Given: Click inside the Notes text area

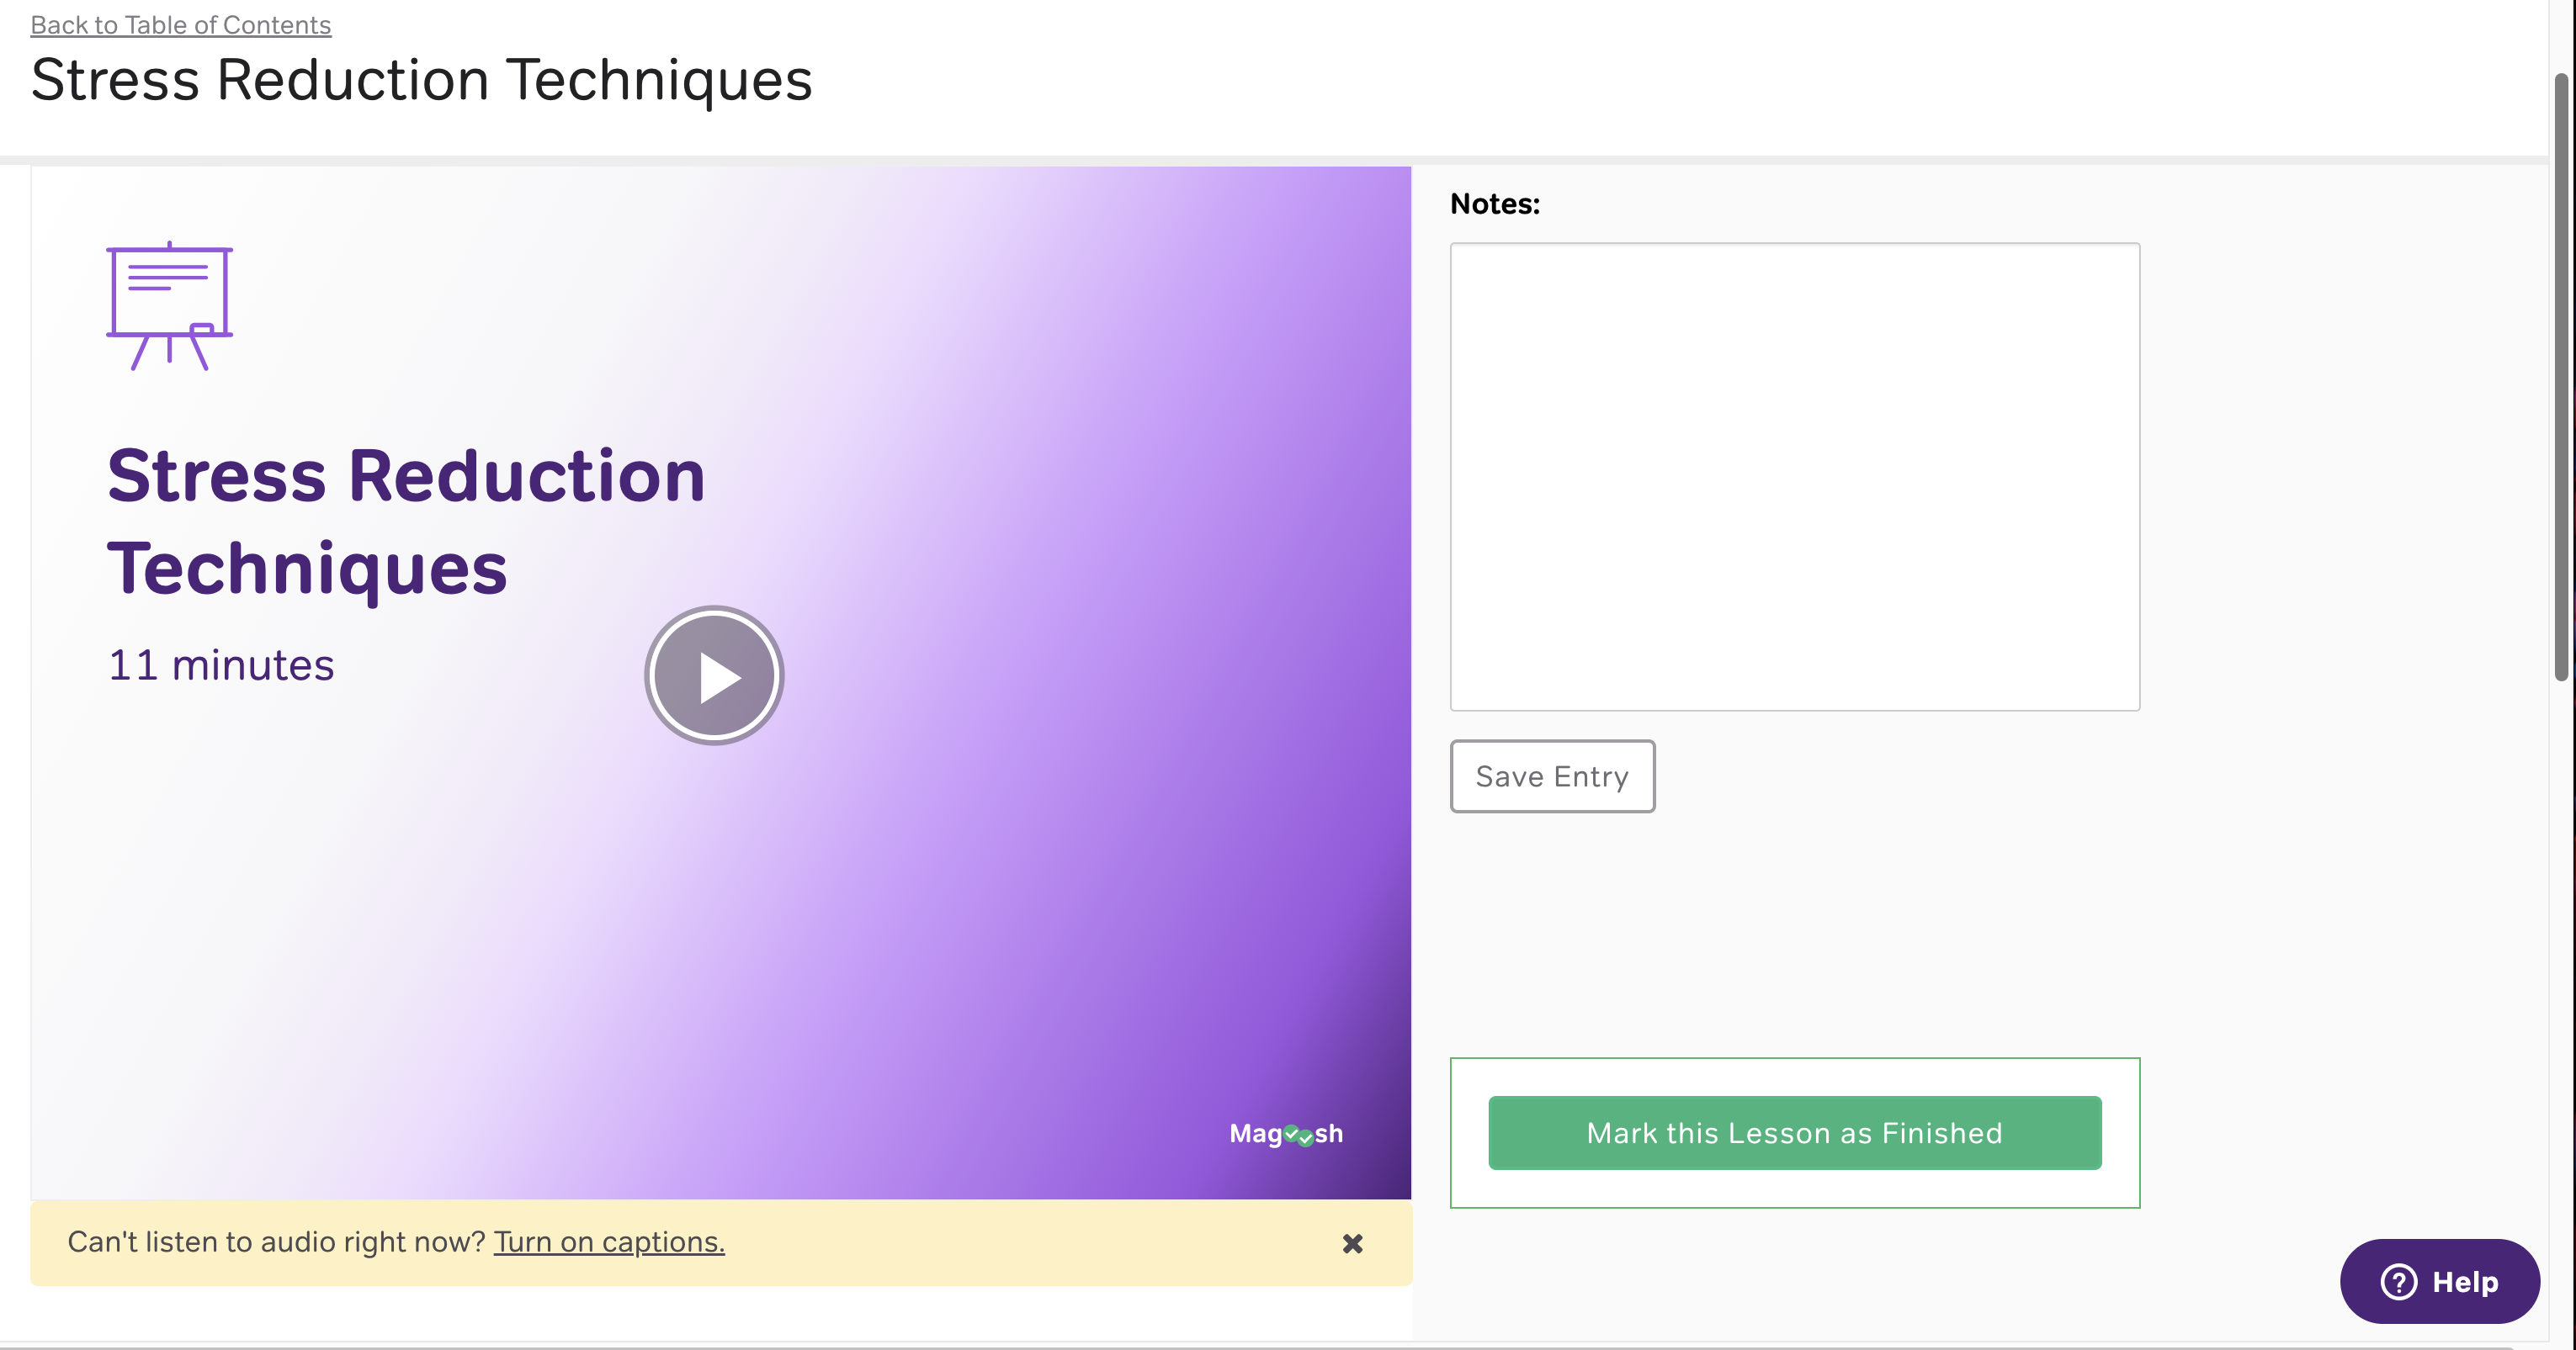Looking at the screenshot, I should coord(1794,477).
